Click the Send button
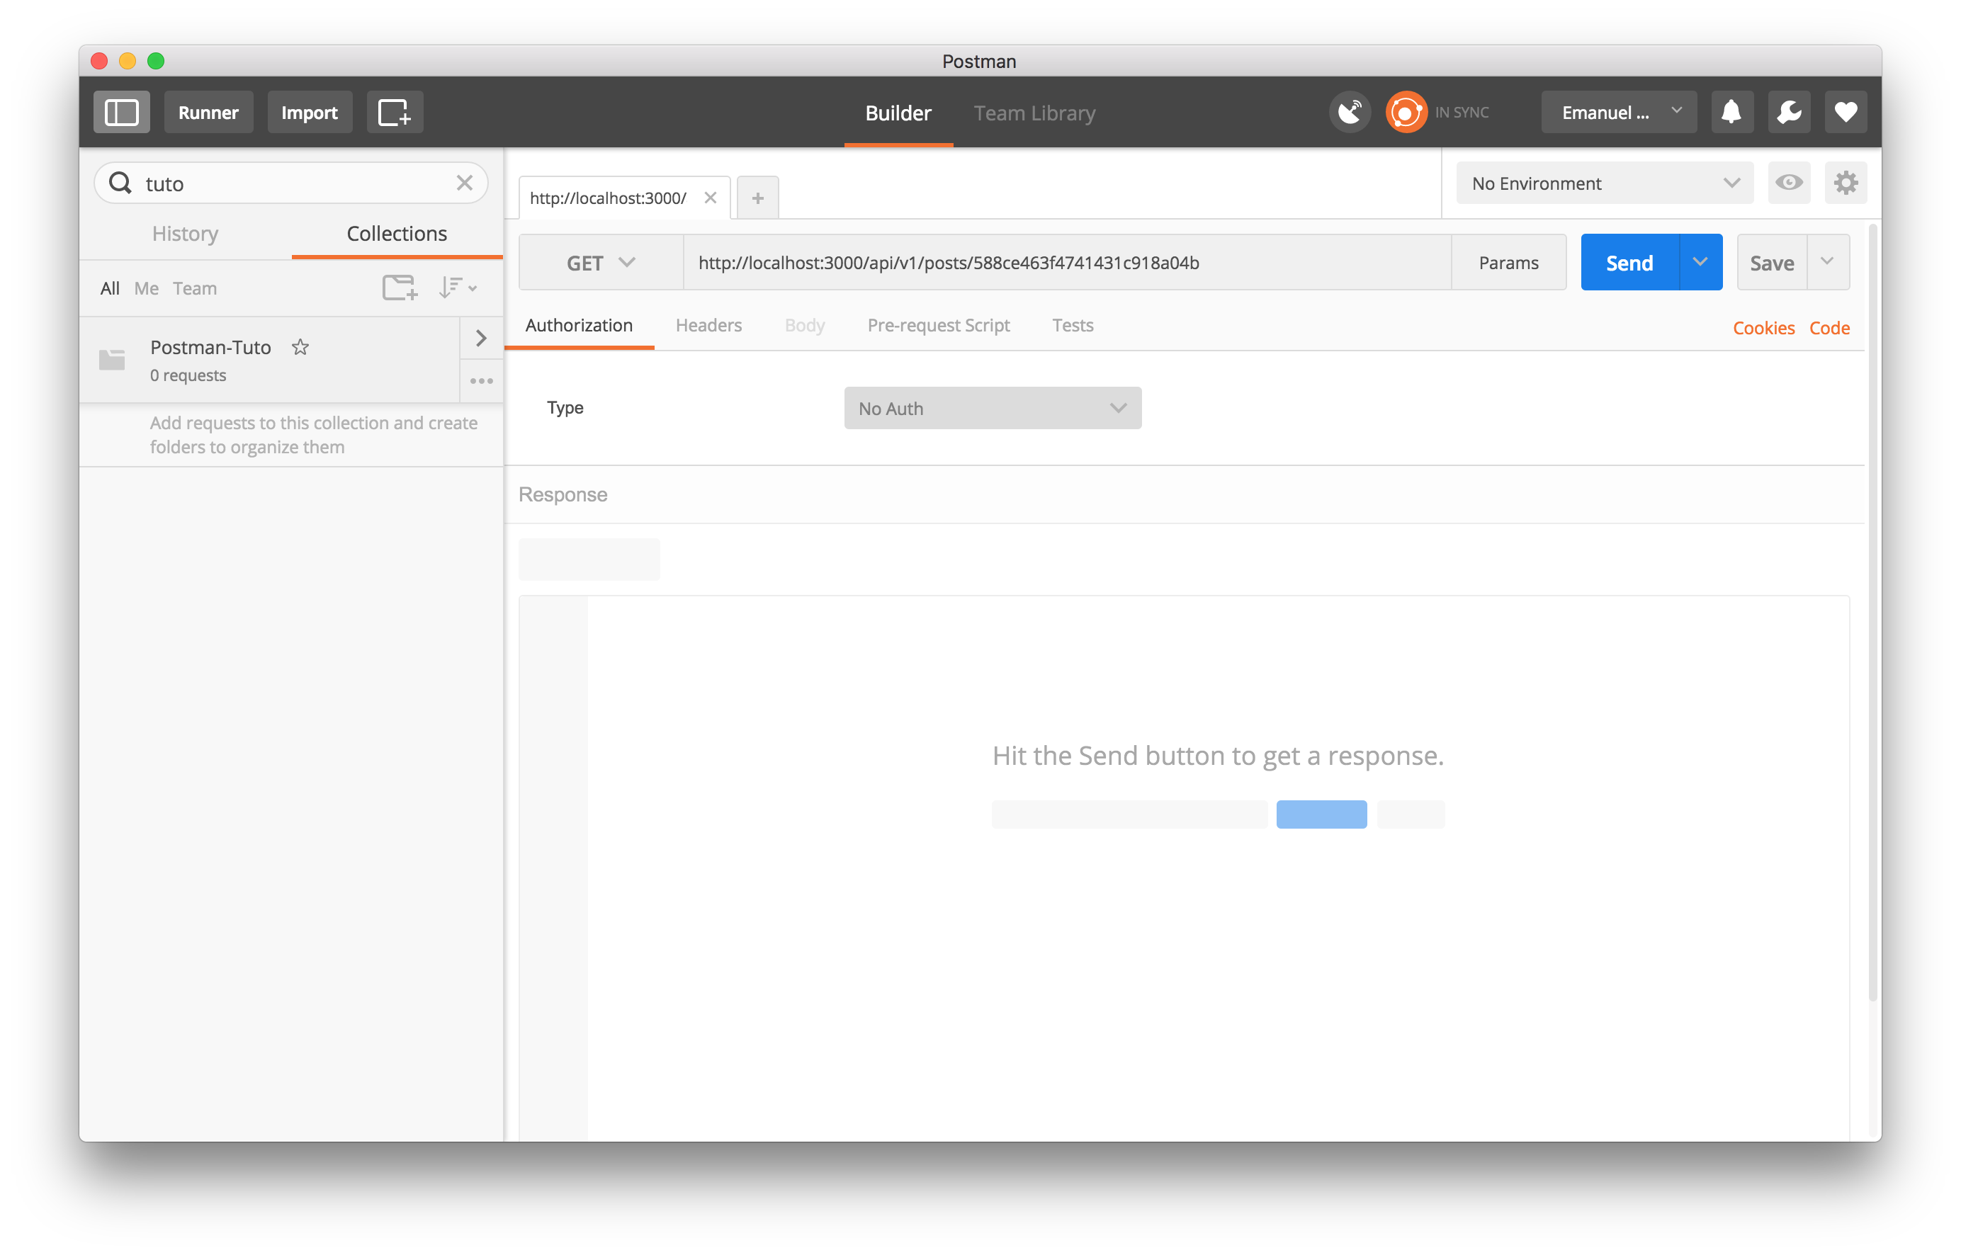 coord(1629,263)
